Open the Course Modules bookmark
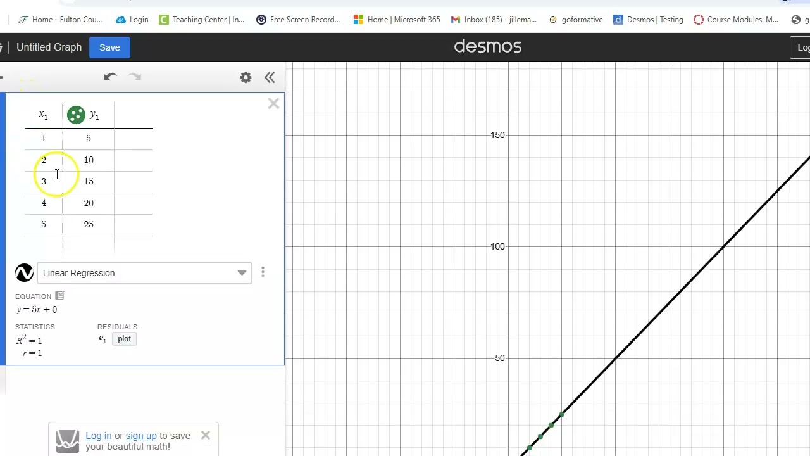810x456 pixels. pyautogui.click(x=736, y=20)
